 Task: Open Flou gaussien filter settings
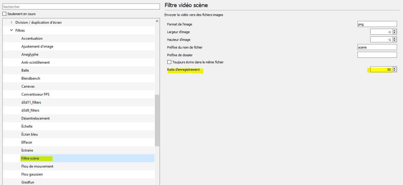point(32,174)
